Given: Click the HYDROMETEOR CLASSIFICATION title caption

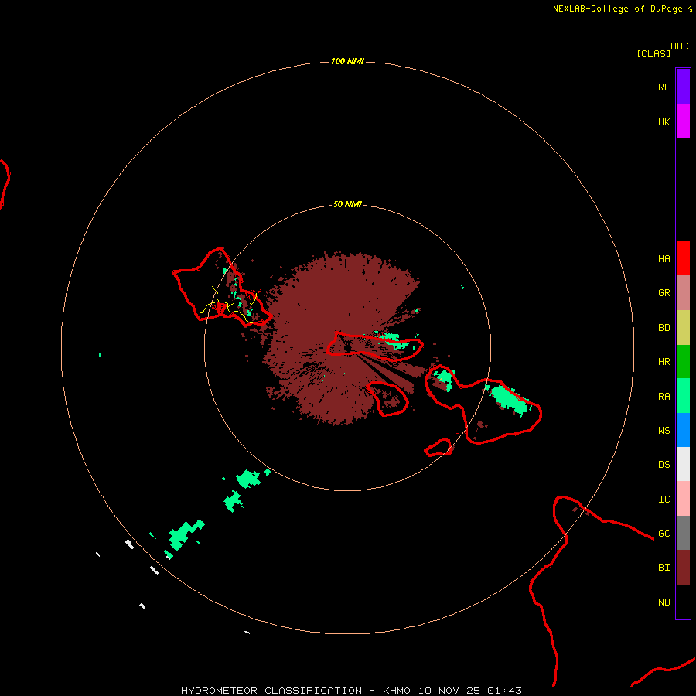Looking at the screenshot, I should coord(271,691).
